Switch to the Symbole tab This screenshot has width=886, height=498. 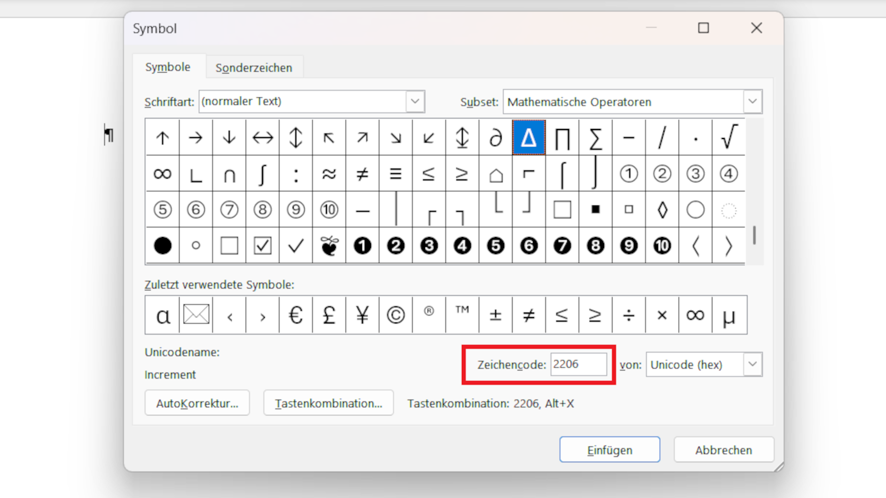point(167,67)
